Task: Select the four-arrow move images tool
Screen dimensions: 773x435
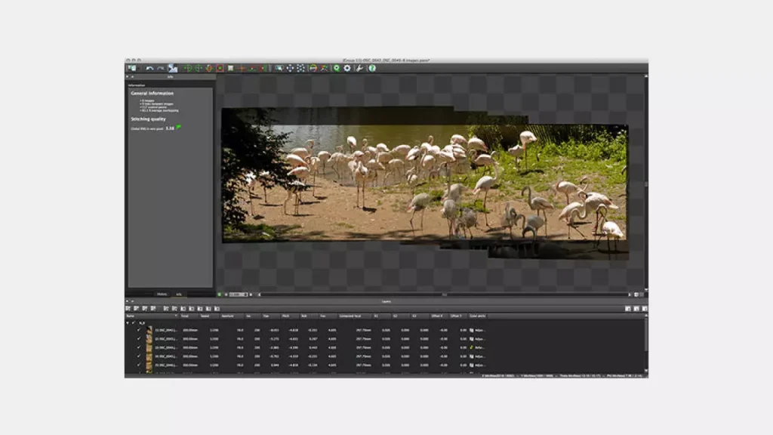Action: pos(290,68)
